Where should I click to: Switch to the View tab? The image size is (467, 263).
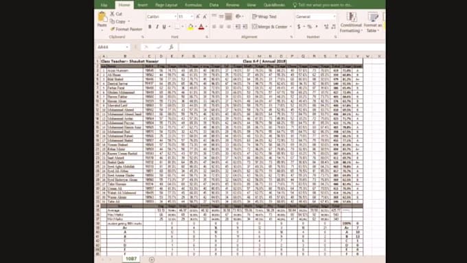tap(251, 5)
